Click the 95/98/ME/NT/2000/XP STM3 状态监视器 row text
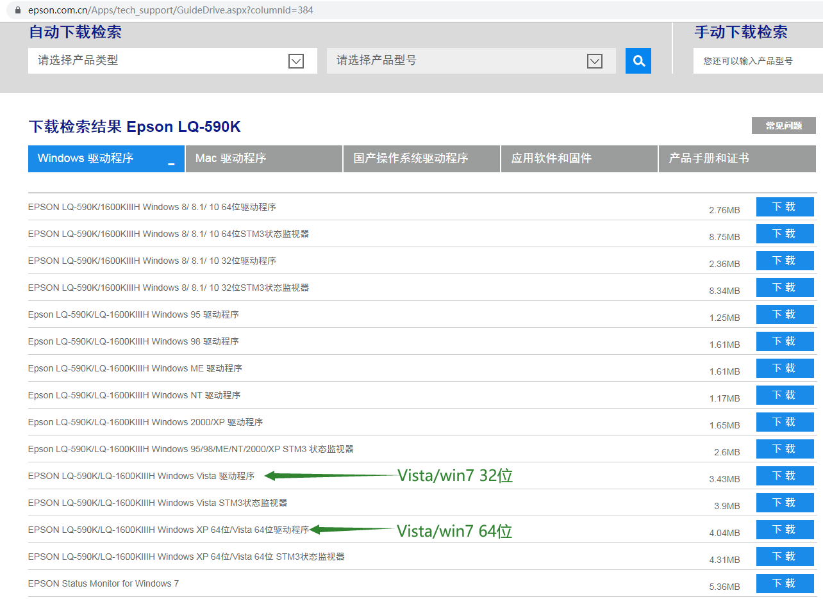This screenshot has width=823, height=602. click(x=191, y=449)
